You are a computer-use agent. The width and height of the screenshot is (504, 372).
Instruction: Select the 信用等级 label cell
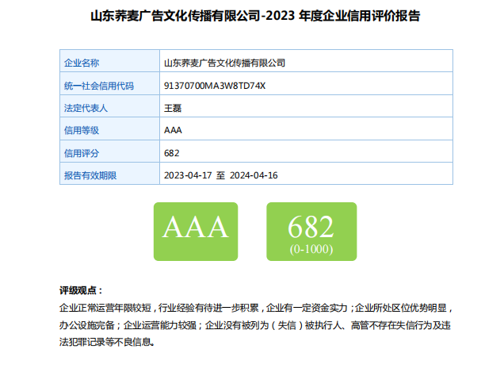[109, 128]
